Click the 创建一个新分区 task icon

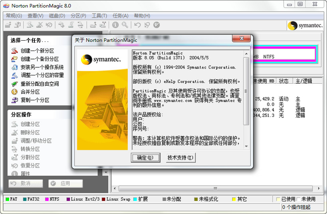(14, 51)
